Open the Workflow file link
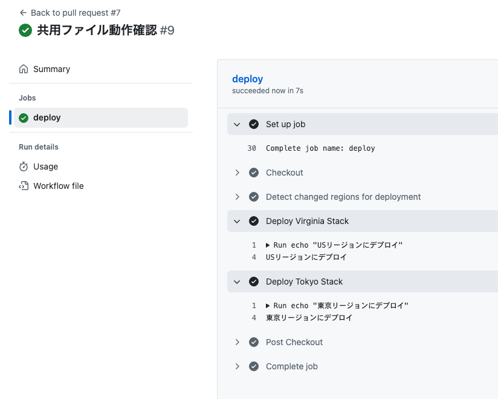Viewport: 498px width, 399px height. (58, 186)
